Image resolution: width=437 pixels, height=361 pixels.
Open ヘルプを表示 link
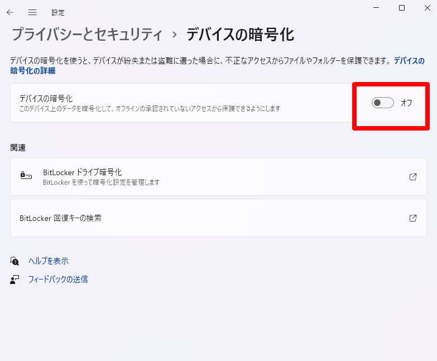[49, 261]
